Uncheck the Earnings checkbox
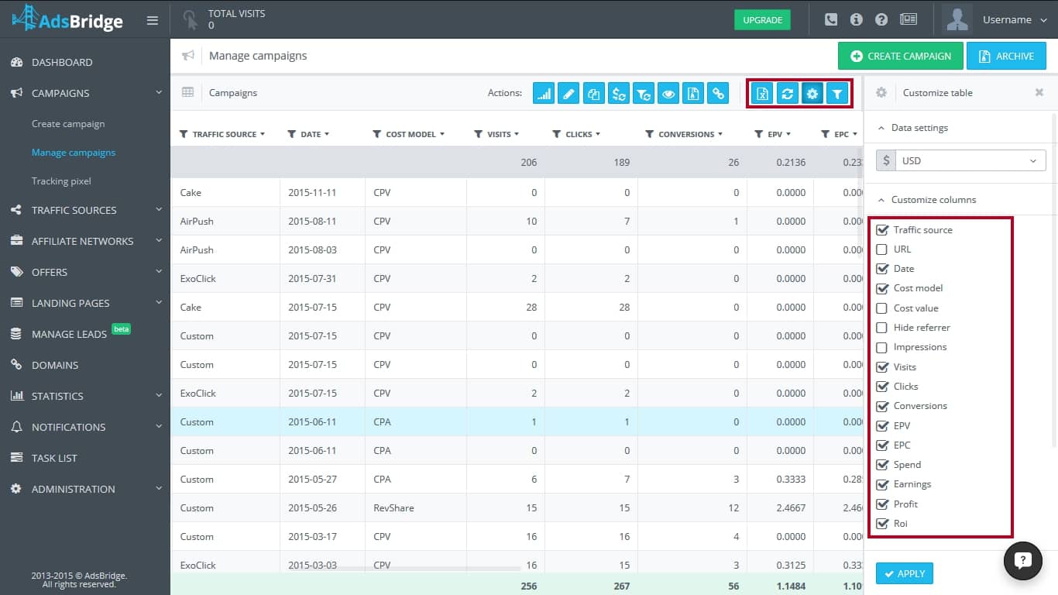 (881, 484)
